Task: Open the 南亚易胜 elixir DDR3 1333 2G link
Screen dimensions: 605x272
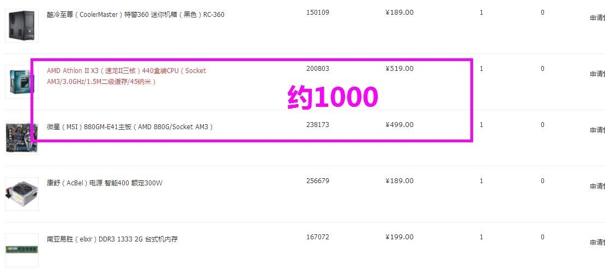Action: pos(112,239)
